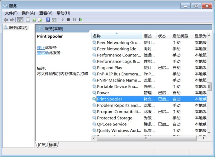Click the Forward arrow in toolbar
The height and width of the screenshot is (157, 215).
(12, 20)
